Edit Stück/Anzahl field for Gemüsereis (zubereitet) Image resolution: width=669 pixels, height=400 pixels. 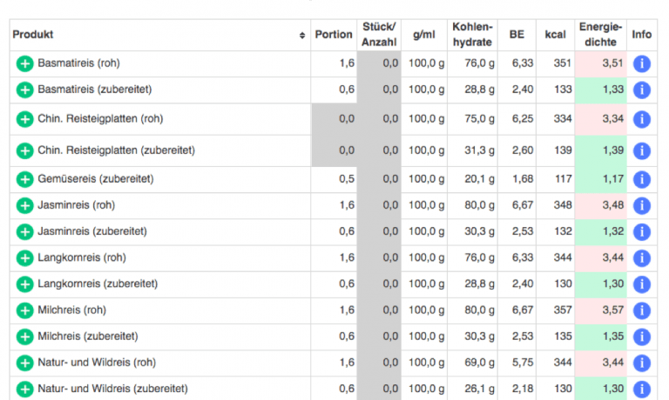click(379, 179)
